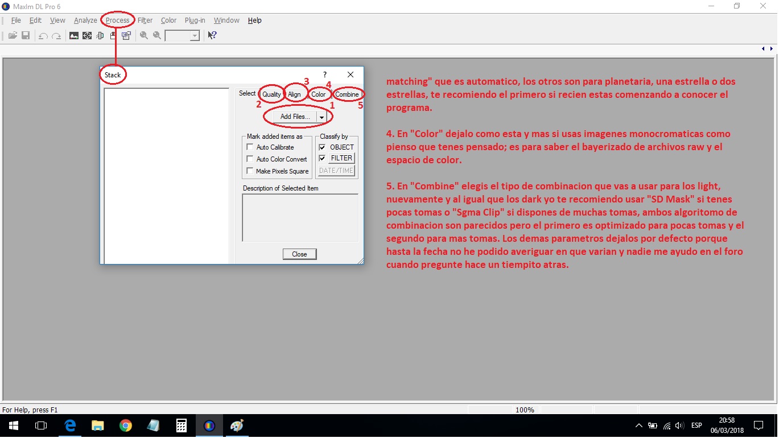
Task: Click inside the empty file list box
Action: [x=167, y=176]
